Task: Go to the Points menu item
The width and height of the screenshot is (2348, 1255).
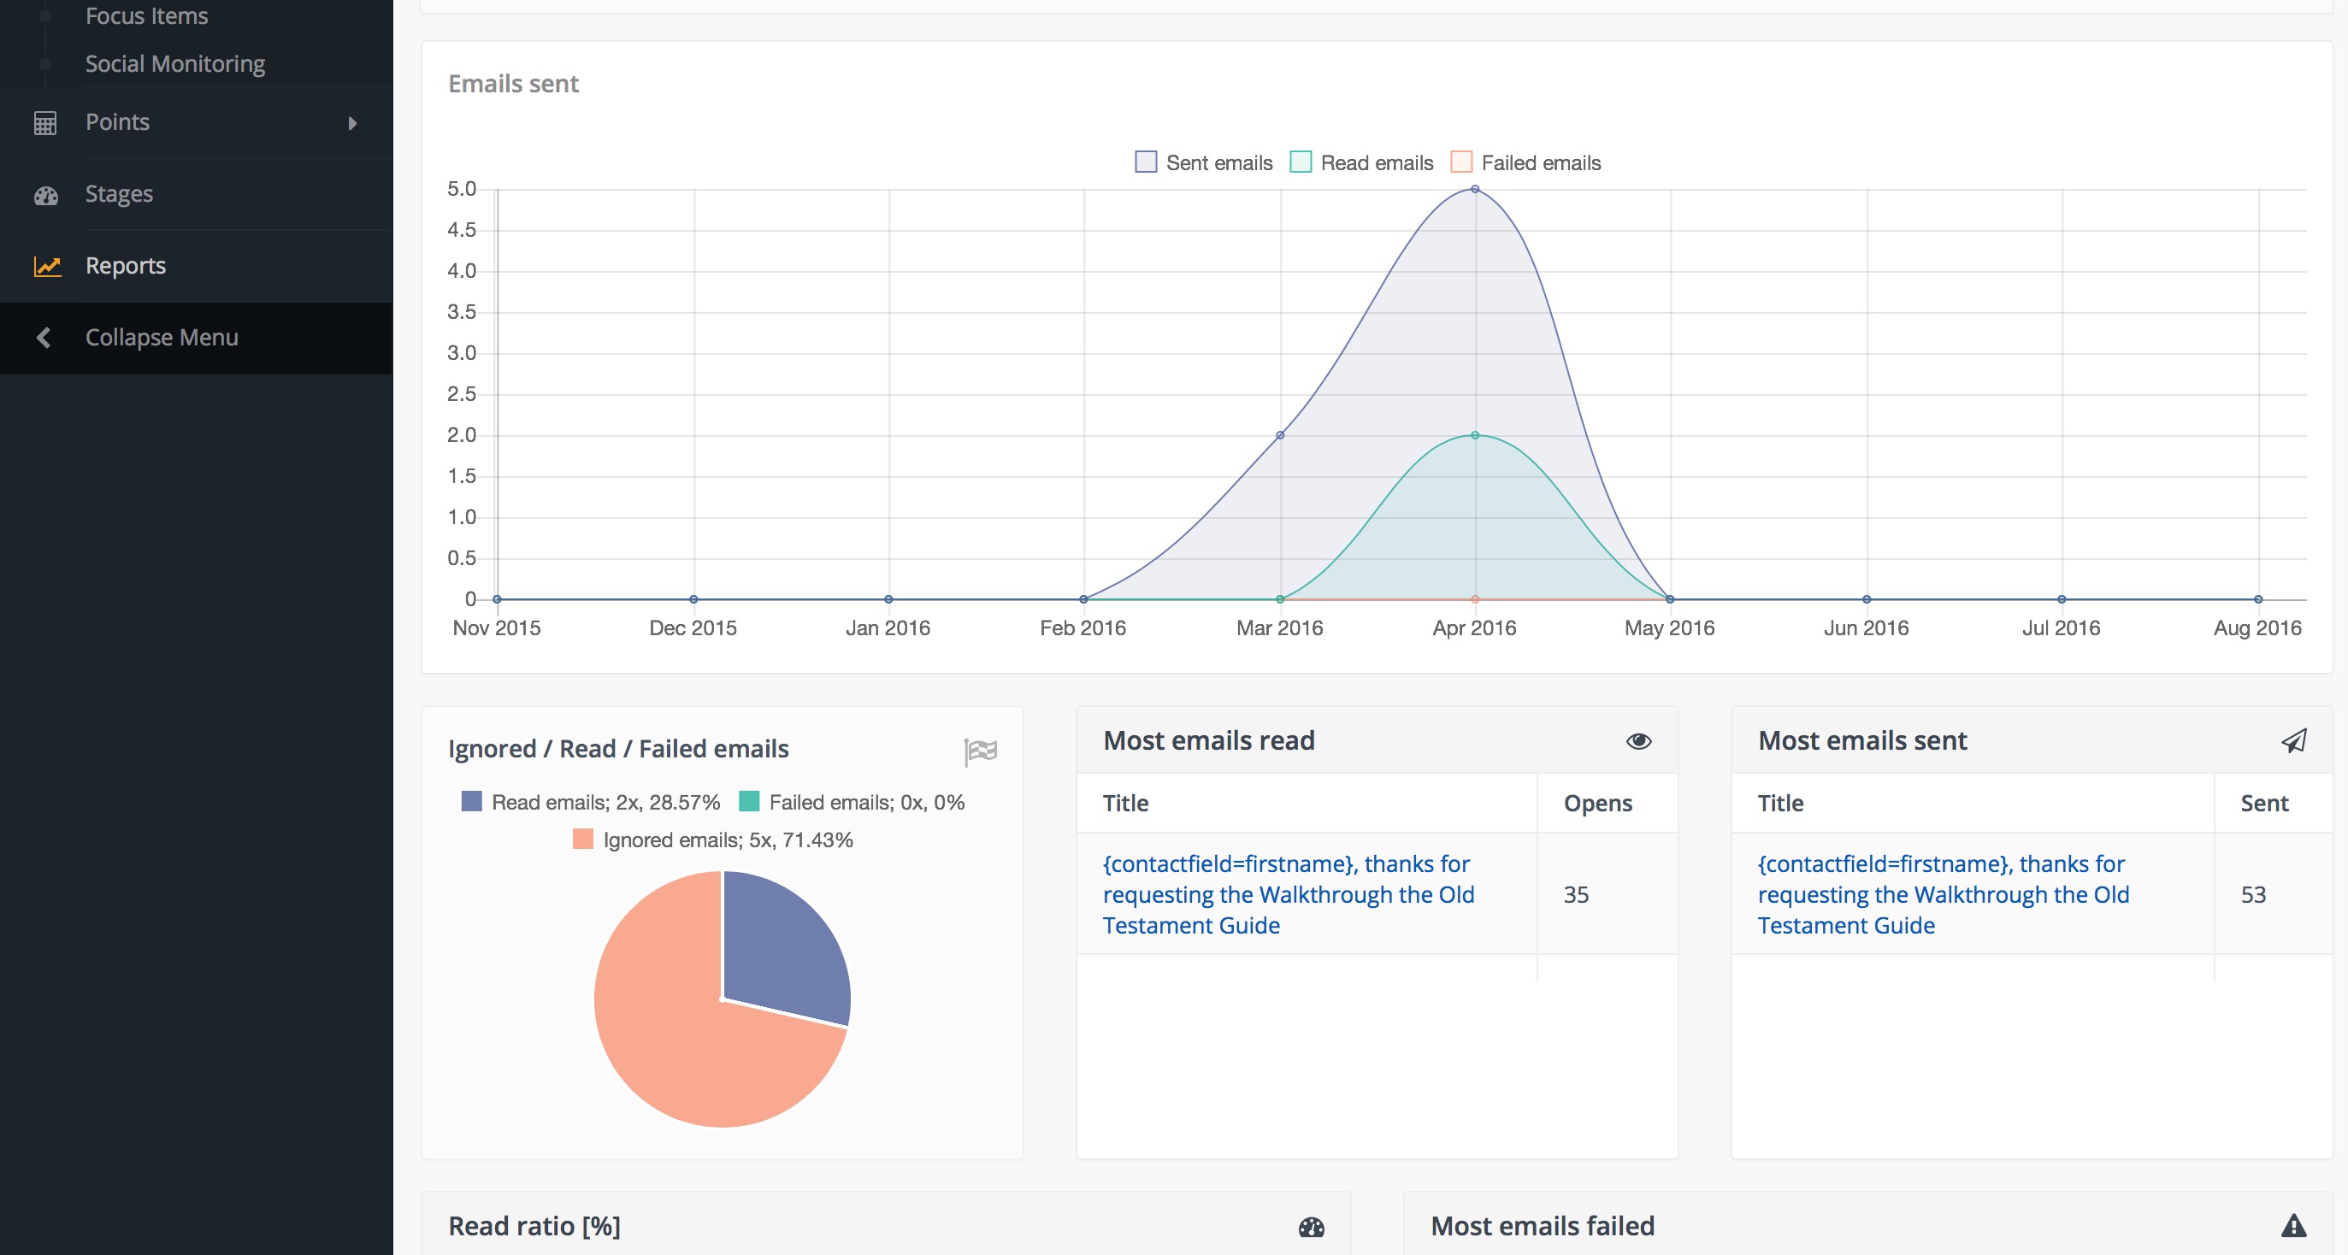Action: click(x=118, y=122)
